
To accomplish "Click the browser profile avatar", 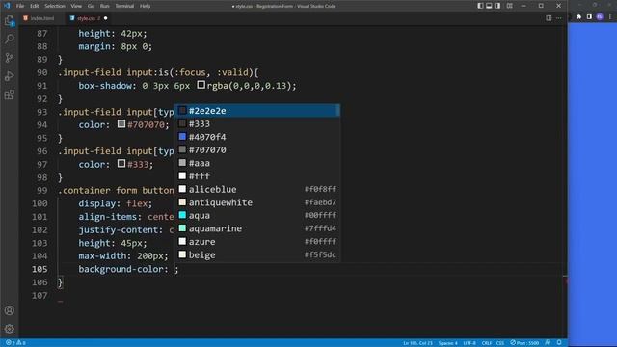I will pyautogui.click(x=600, y=17).
